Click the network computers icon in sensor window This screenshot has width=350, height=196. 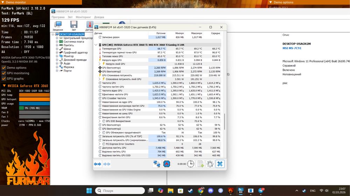[x=157, y=164]
